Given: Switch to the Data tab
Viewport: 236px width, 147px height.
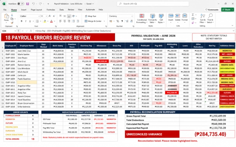Looking at the screenshot, I should [x=62, y=10].
